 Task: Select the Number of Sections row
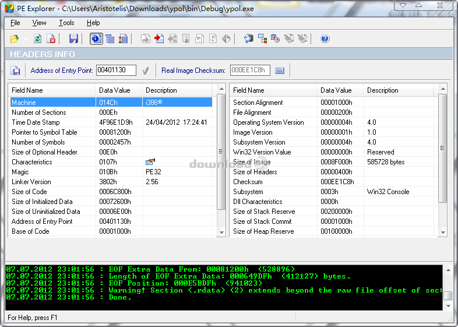click(111, 112)
